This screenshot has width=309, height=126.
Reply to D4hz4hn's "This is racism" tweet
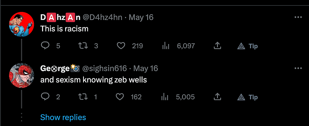click(45, 46)
